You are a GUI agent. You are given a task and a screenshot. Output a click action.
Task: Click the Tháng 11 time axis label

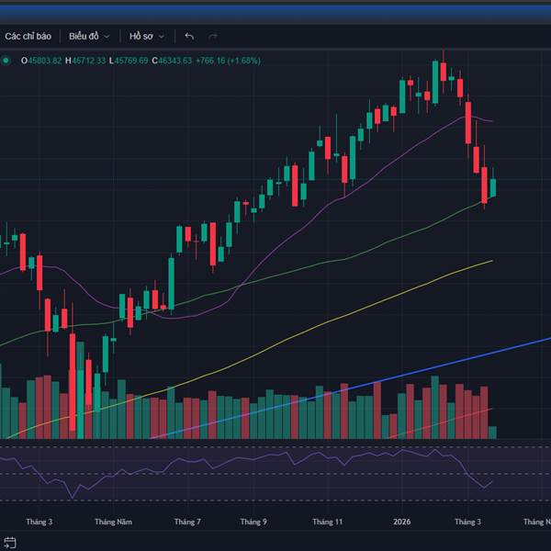[x=327, y=522]
